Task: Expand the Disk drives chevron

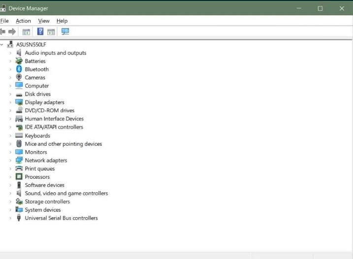Action: tap(10, 94)
